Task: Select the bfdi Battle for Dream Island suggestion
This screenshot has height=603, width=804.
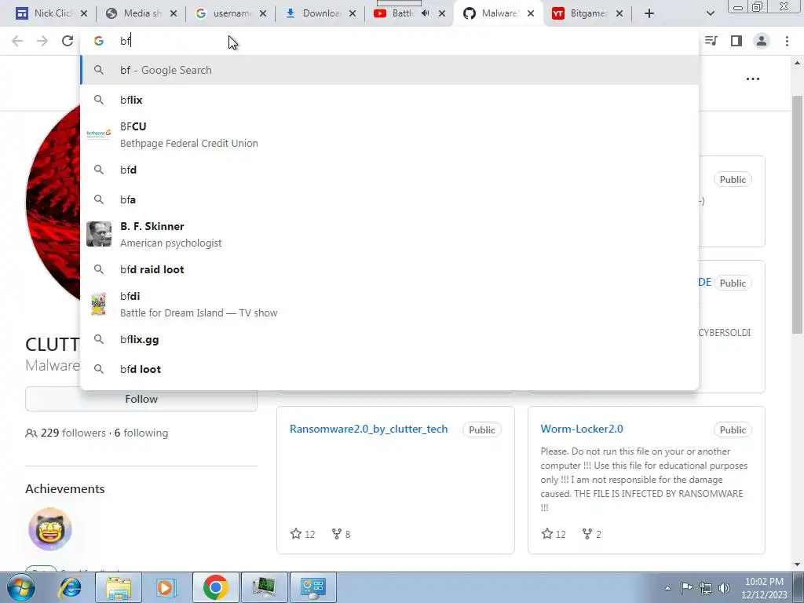Action: (x=389, y=304)
